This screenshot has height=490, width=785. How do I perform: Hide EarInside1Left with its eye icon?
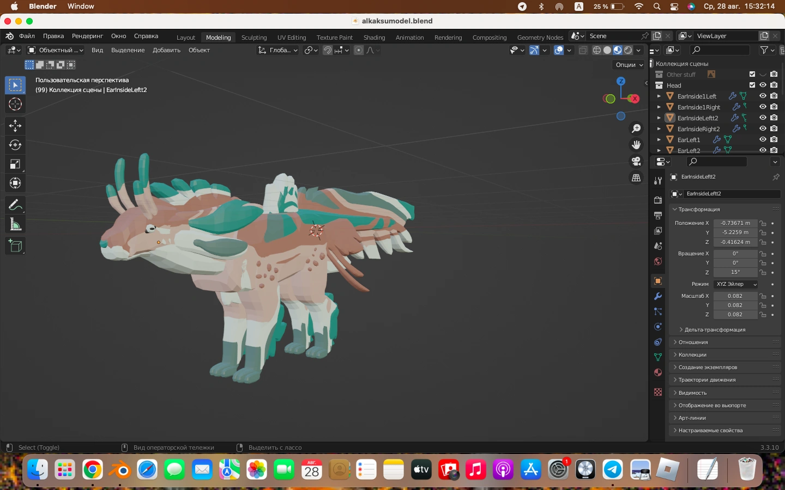point(763,96)
